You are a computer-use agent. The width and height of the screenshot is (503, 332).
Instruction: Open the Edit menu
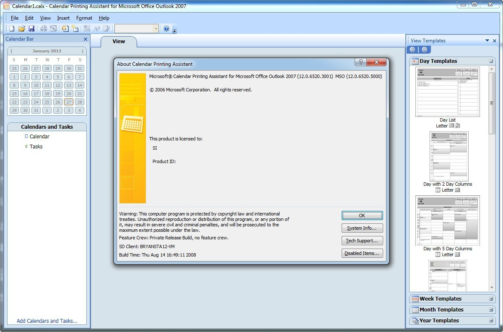tap(29, 18)
